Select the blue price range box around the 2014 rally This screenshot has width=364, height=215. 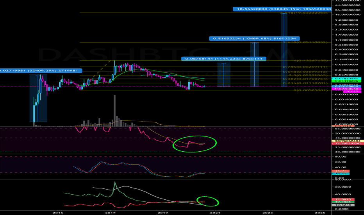38,98
